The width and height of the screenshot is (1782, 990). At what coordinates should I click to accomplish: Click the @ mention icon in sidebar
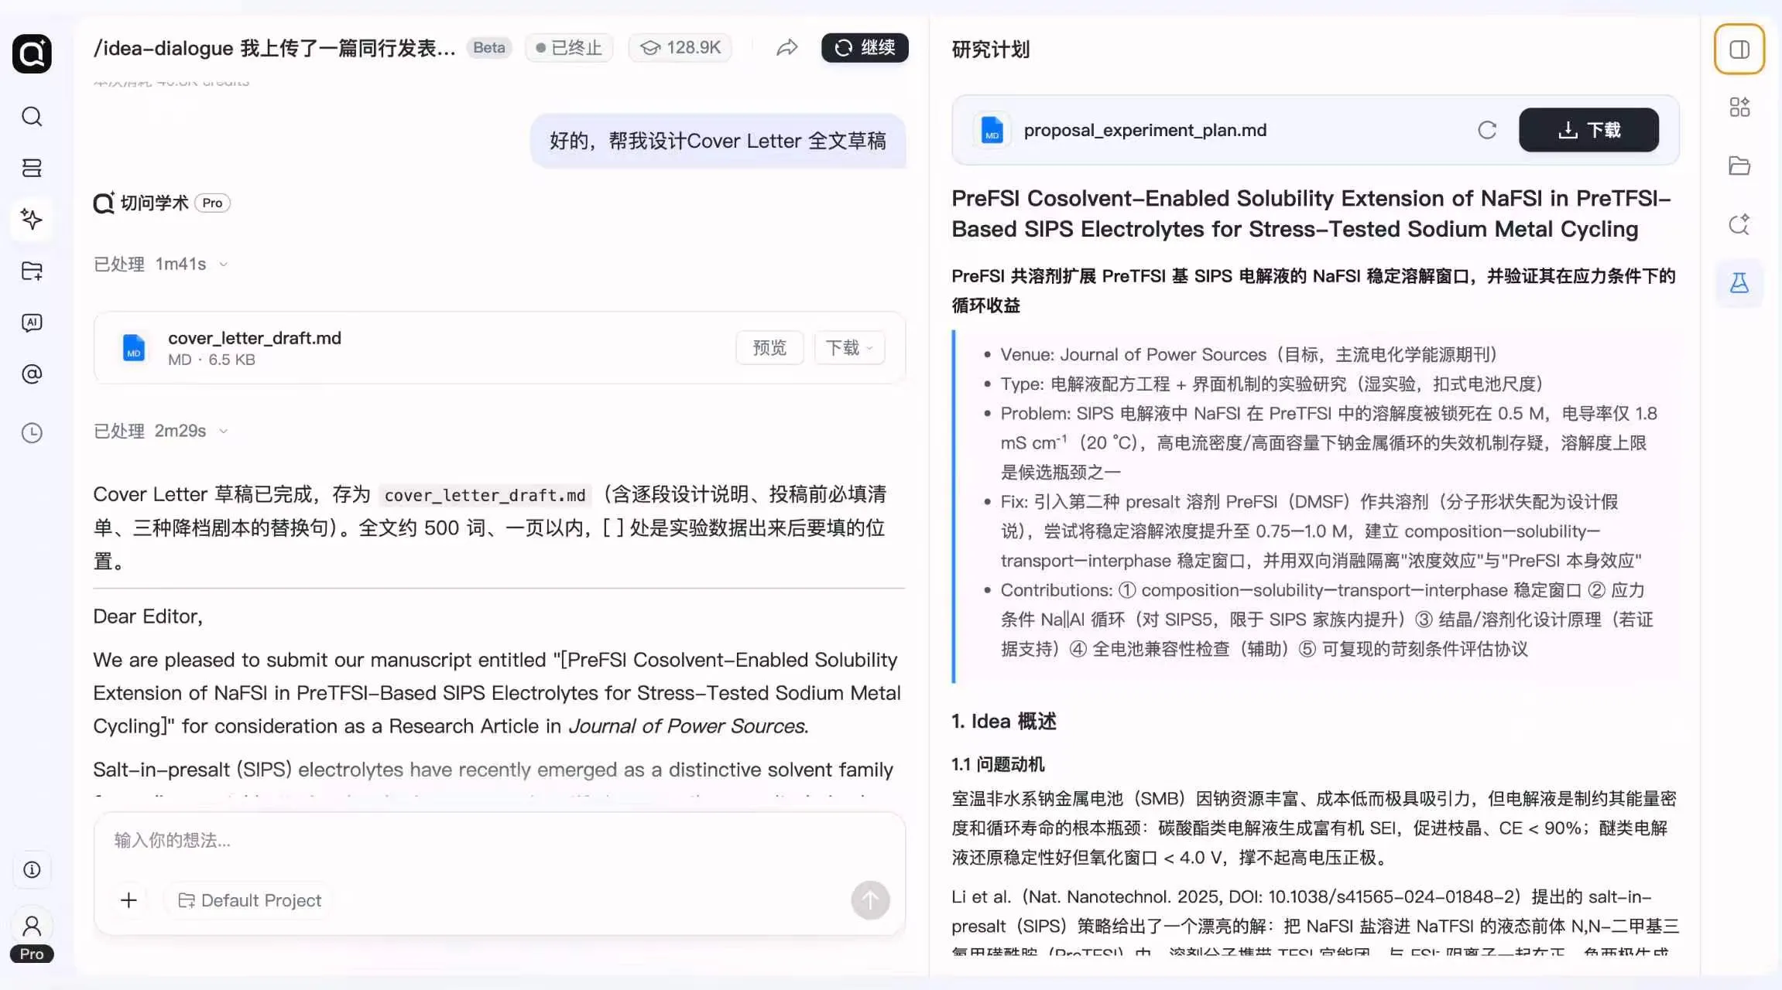click(x=32, y=374)
